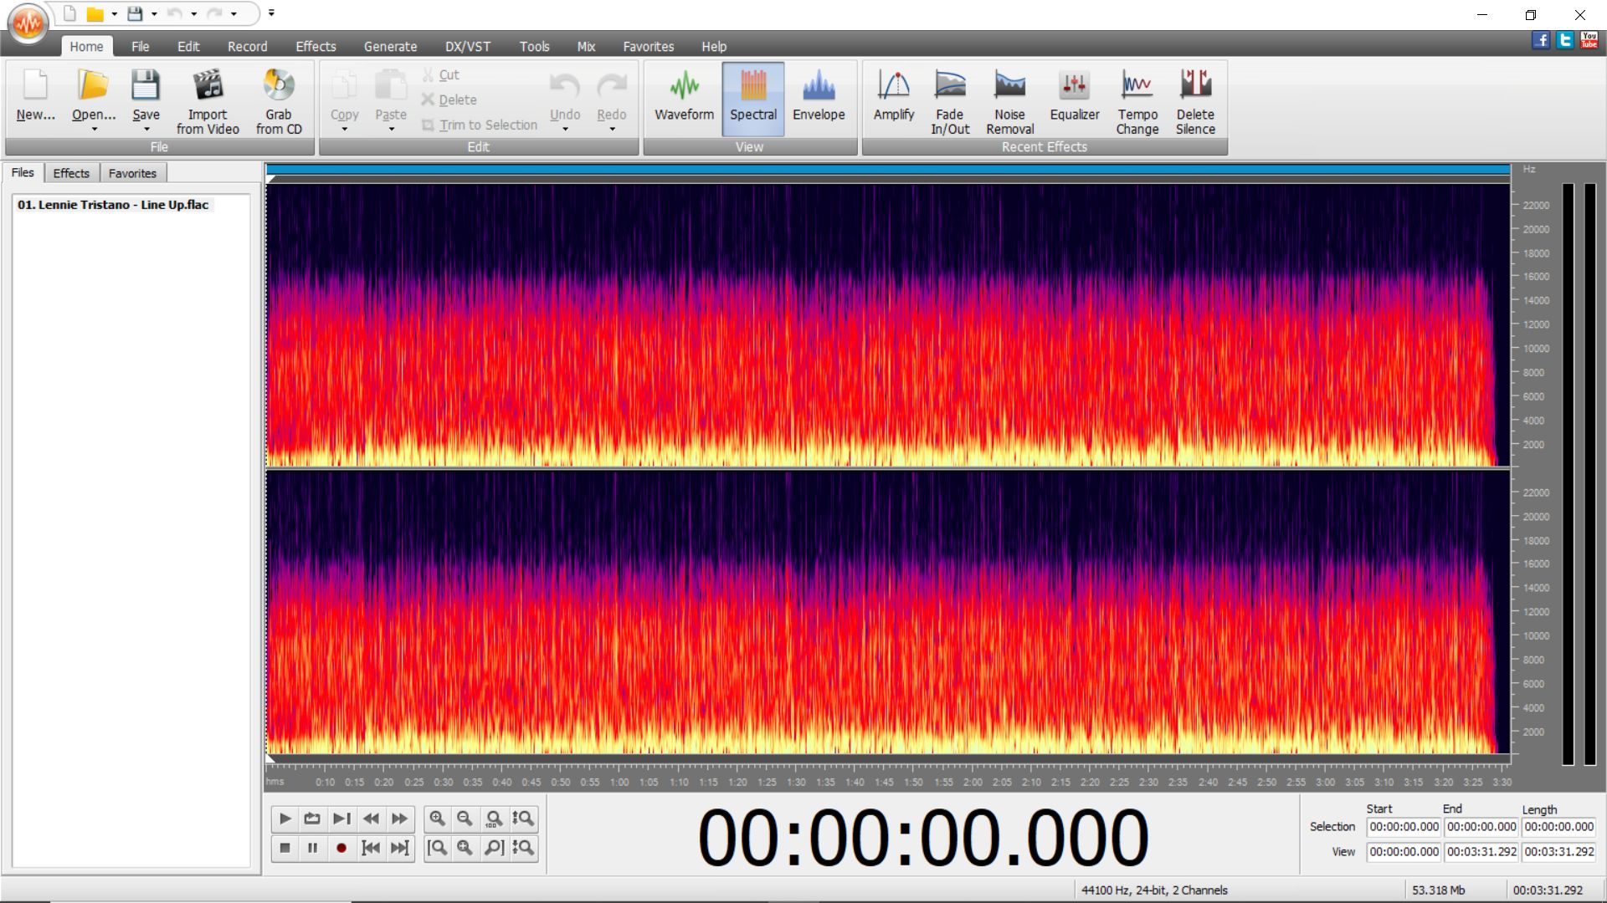Click zoom to selection end icon
1607x903 pixels.
tap(494, 848)
